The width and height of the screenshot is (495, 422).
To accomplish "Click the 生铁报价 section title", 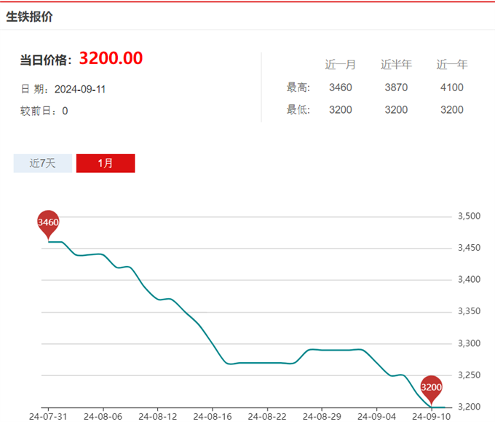I will 29,17.
